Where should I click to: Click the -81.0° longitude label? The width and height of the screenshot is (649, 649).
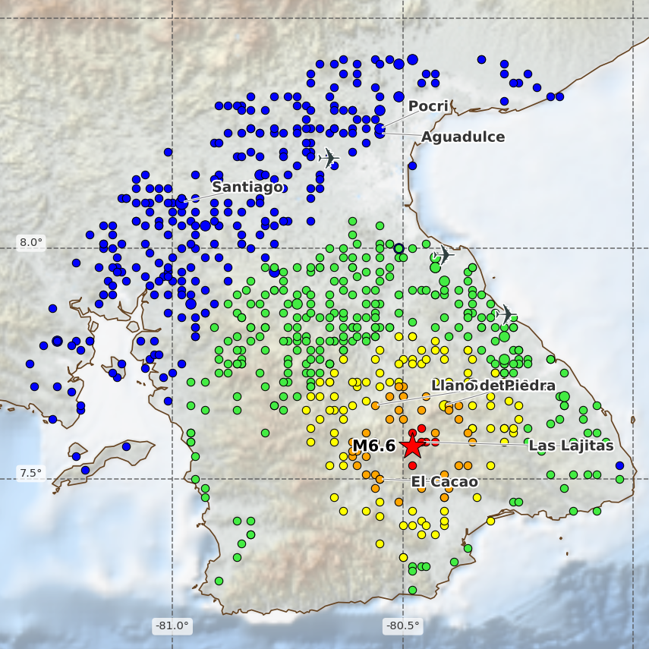(x=172, y=625)
